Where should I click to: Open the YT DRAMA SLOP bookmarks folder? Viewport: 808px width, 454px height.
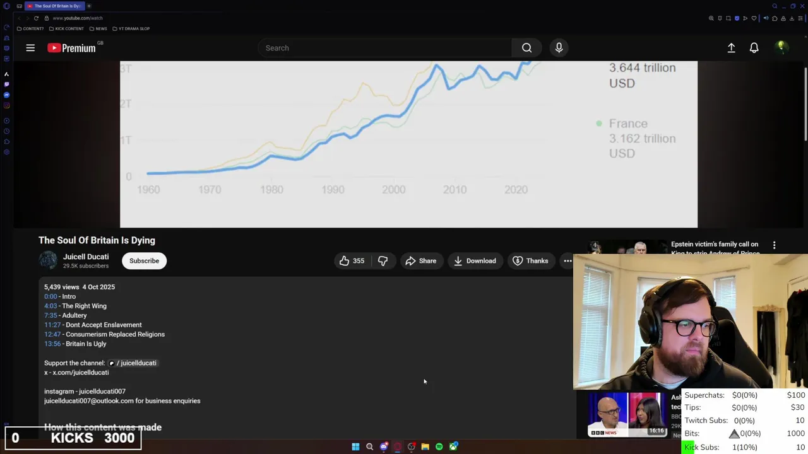[131, 28]
